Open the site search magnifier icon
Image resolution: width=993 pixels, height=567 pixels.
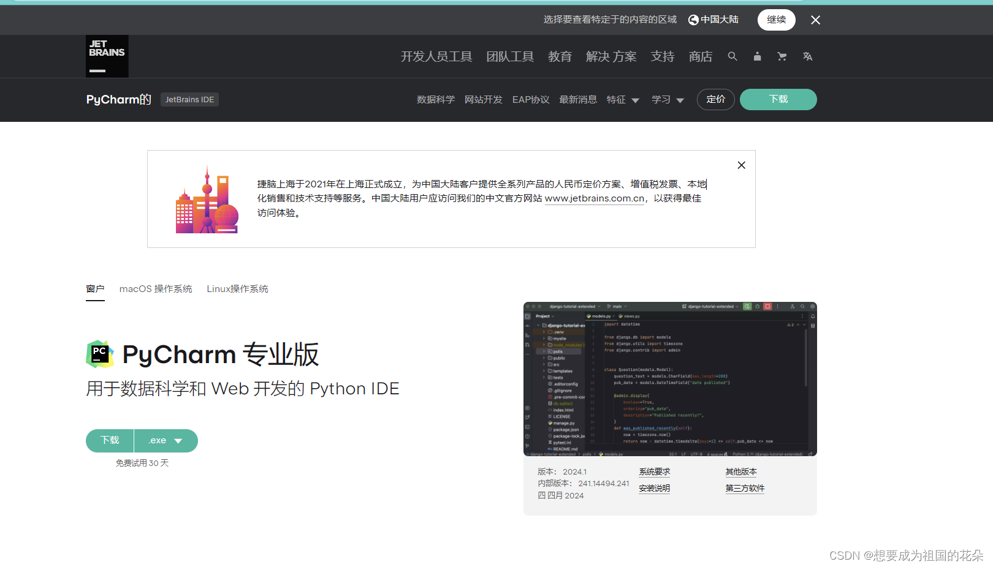click(x=732, y=56)
